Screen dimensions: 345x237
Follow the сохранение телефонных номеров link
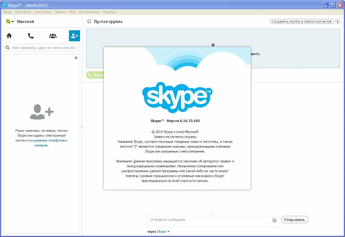(48, 143)
